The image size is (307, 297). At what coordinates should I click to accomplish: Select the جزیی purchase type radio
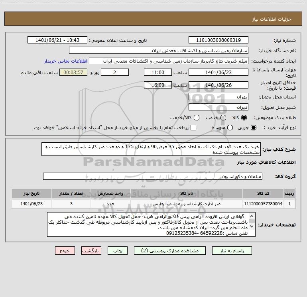(254, 128)
